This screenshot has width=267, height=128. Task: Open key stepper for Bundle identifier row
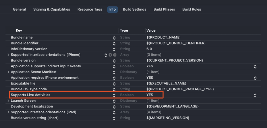[114, 43]
